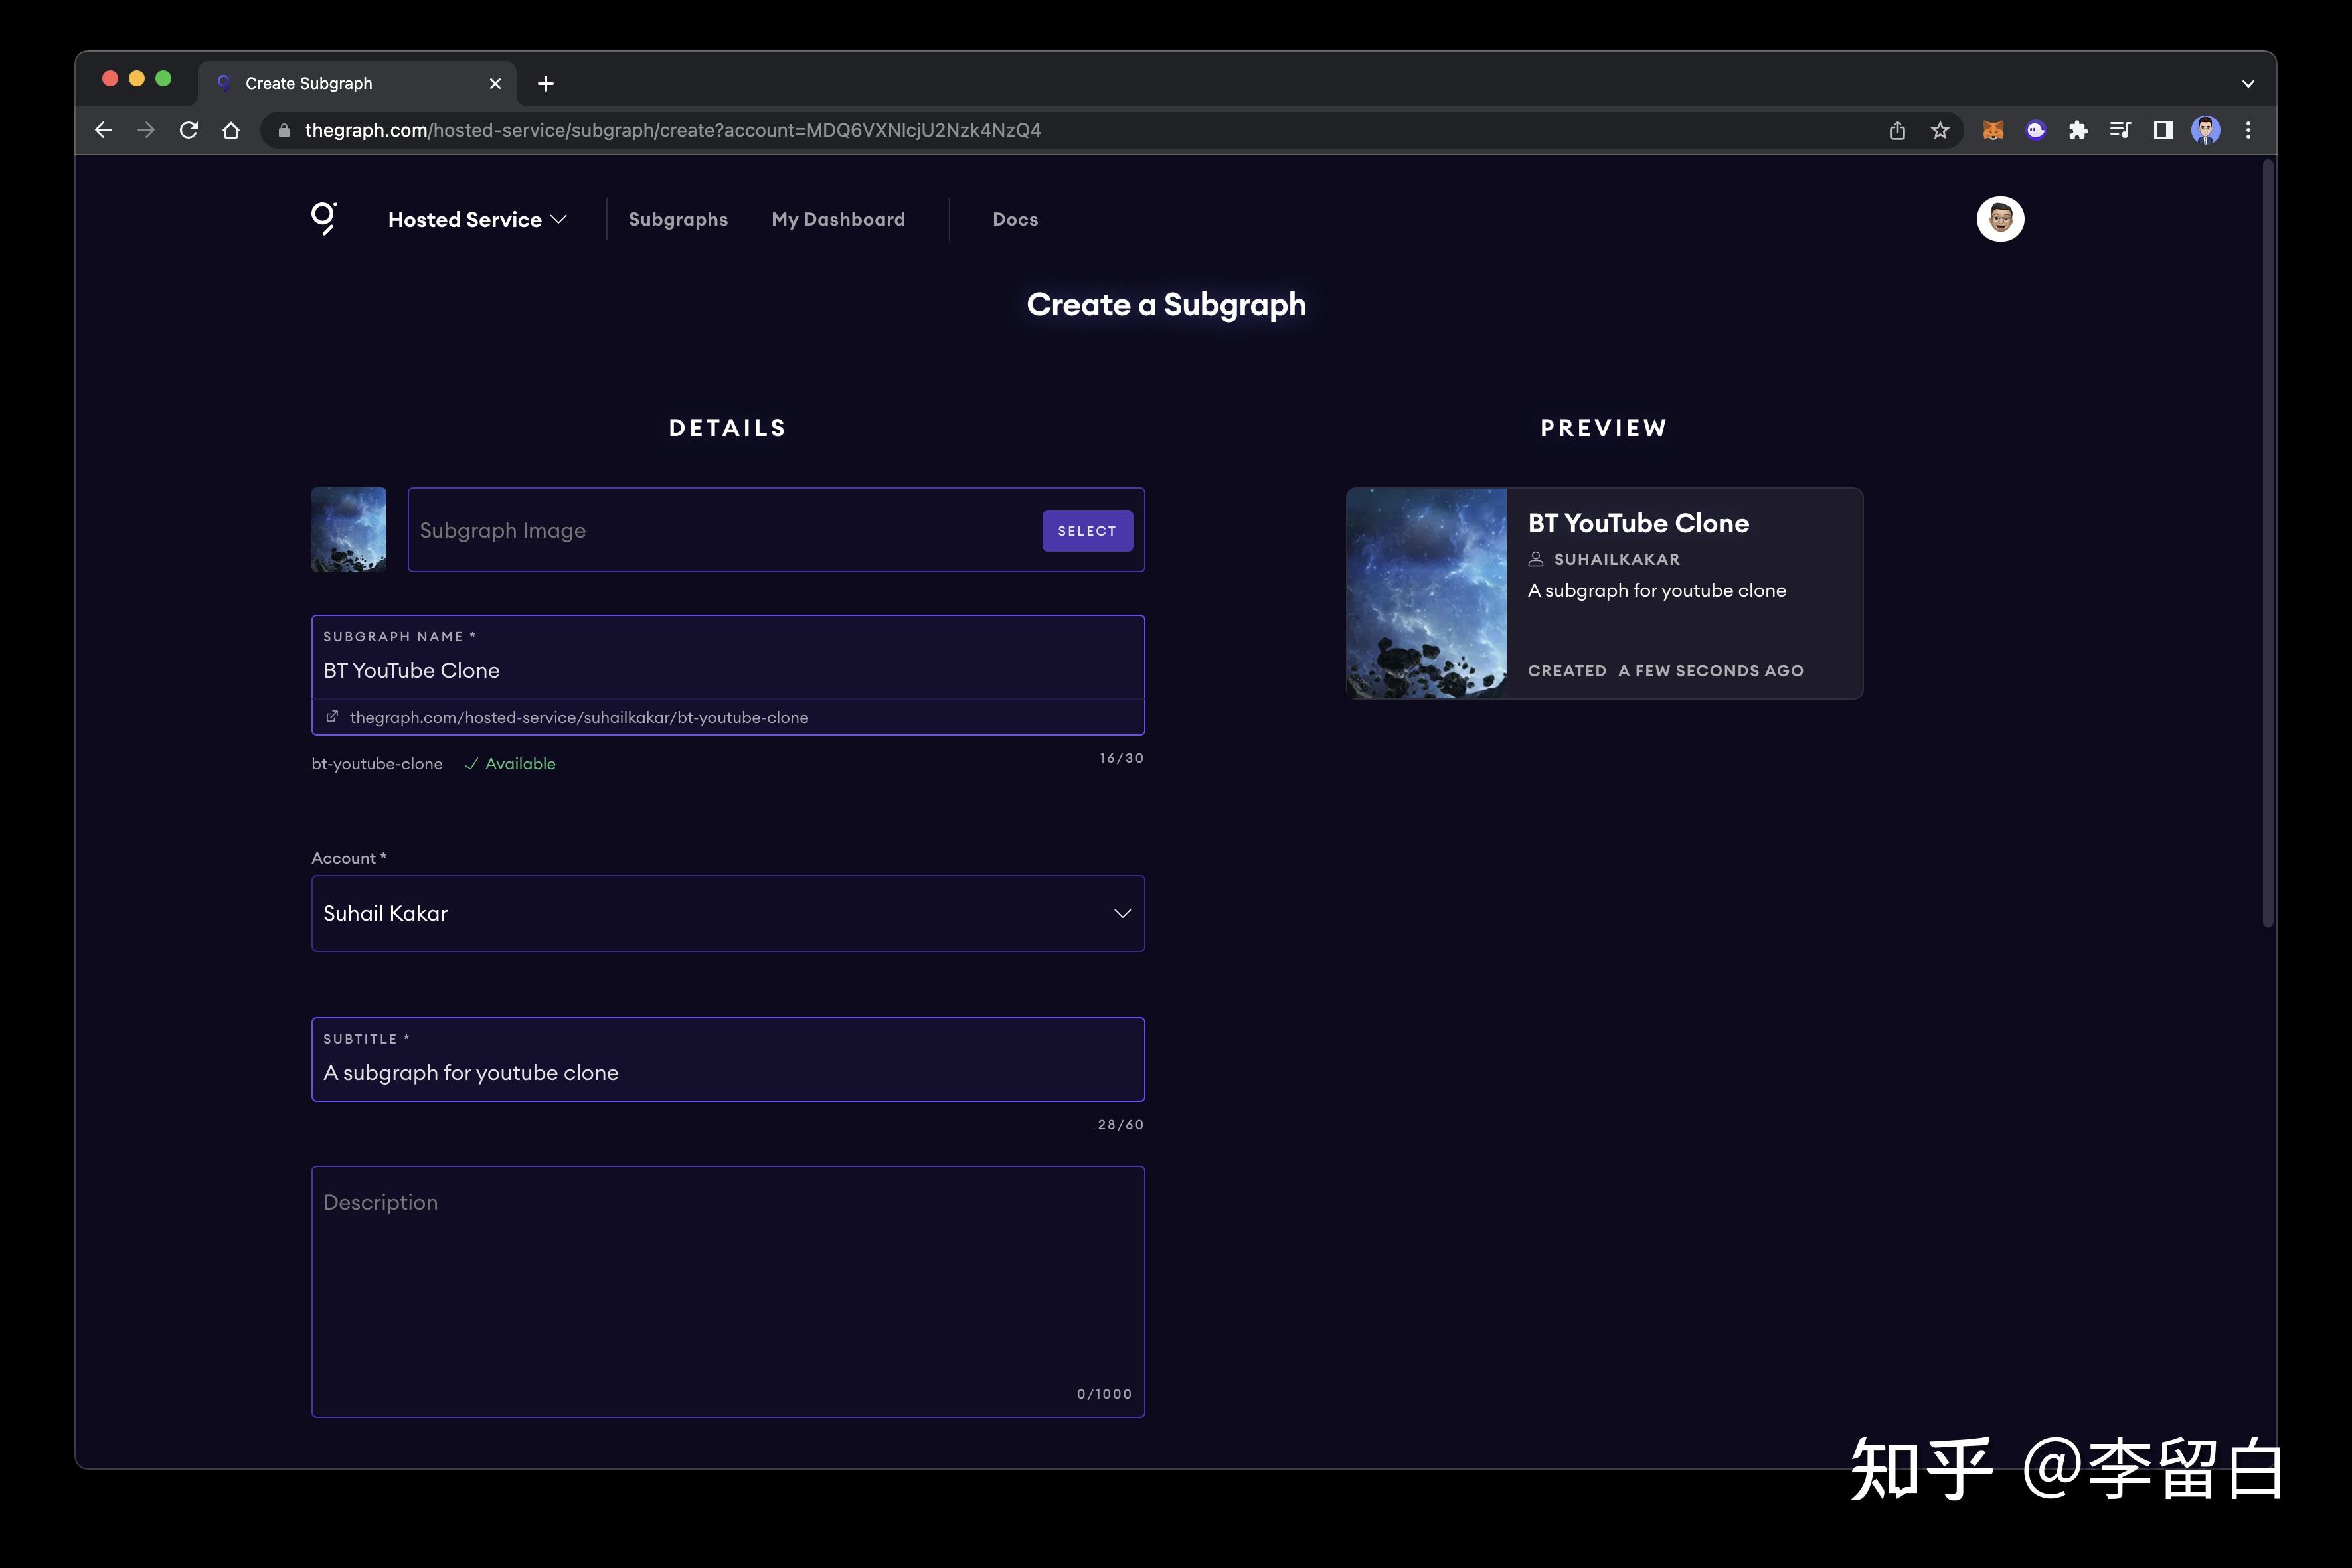Open the browser side panel icon
Image resolution: width=2352 pixels, height=1568 pixels.
2163,130
